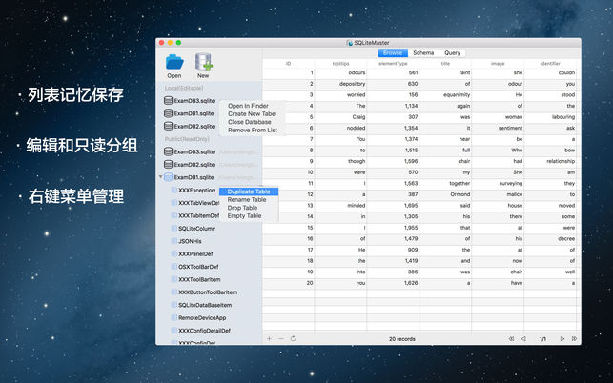The image size is (613, 383).
Task: Open the SQLiteDataBaseItem table
Action: pos(205,305)
